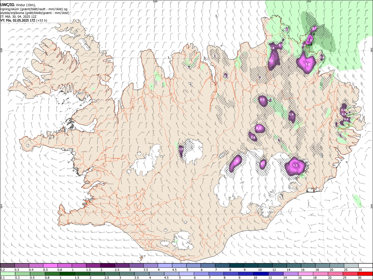This screenshot has height=280, width=373.
Task: Click the lower-row lilac swatch between 14 and 16
Action: (x=291, y=274)
